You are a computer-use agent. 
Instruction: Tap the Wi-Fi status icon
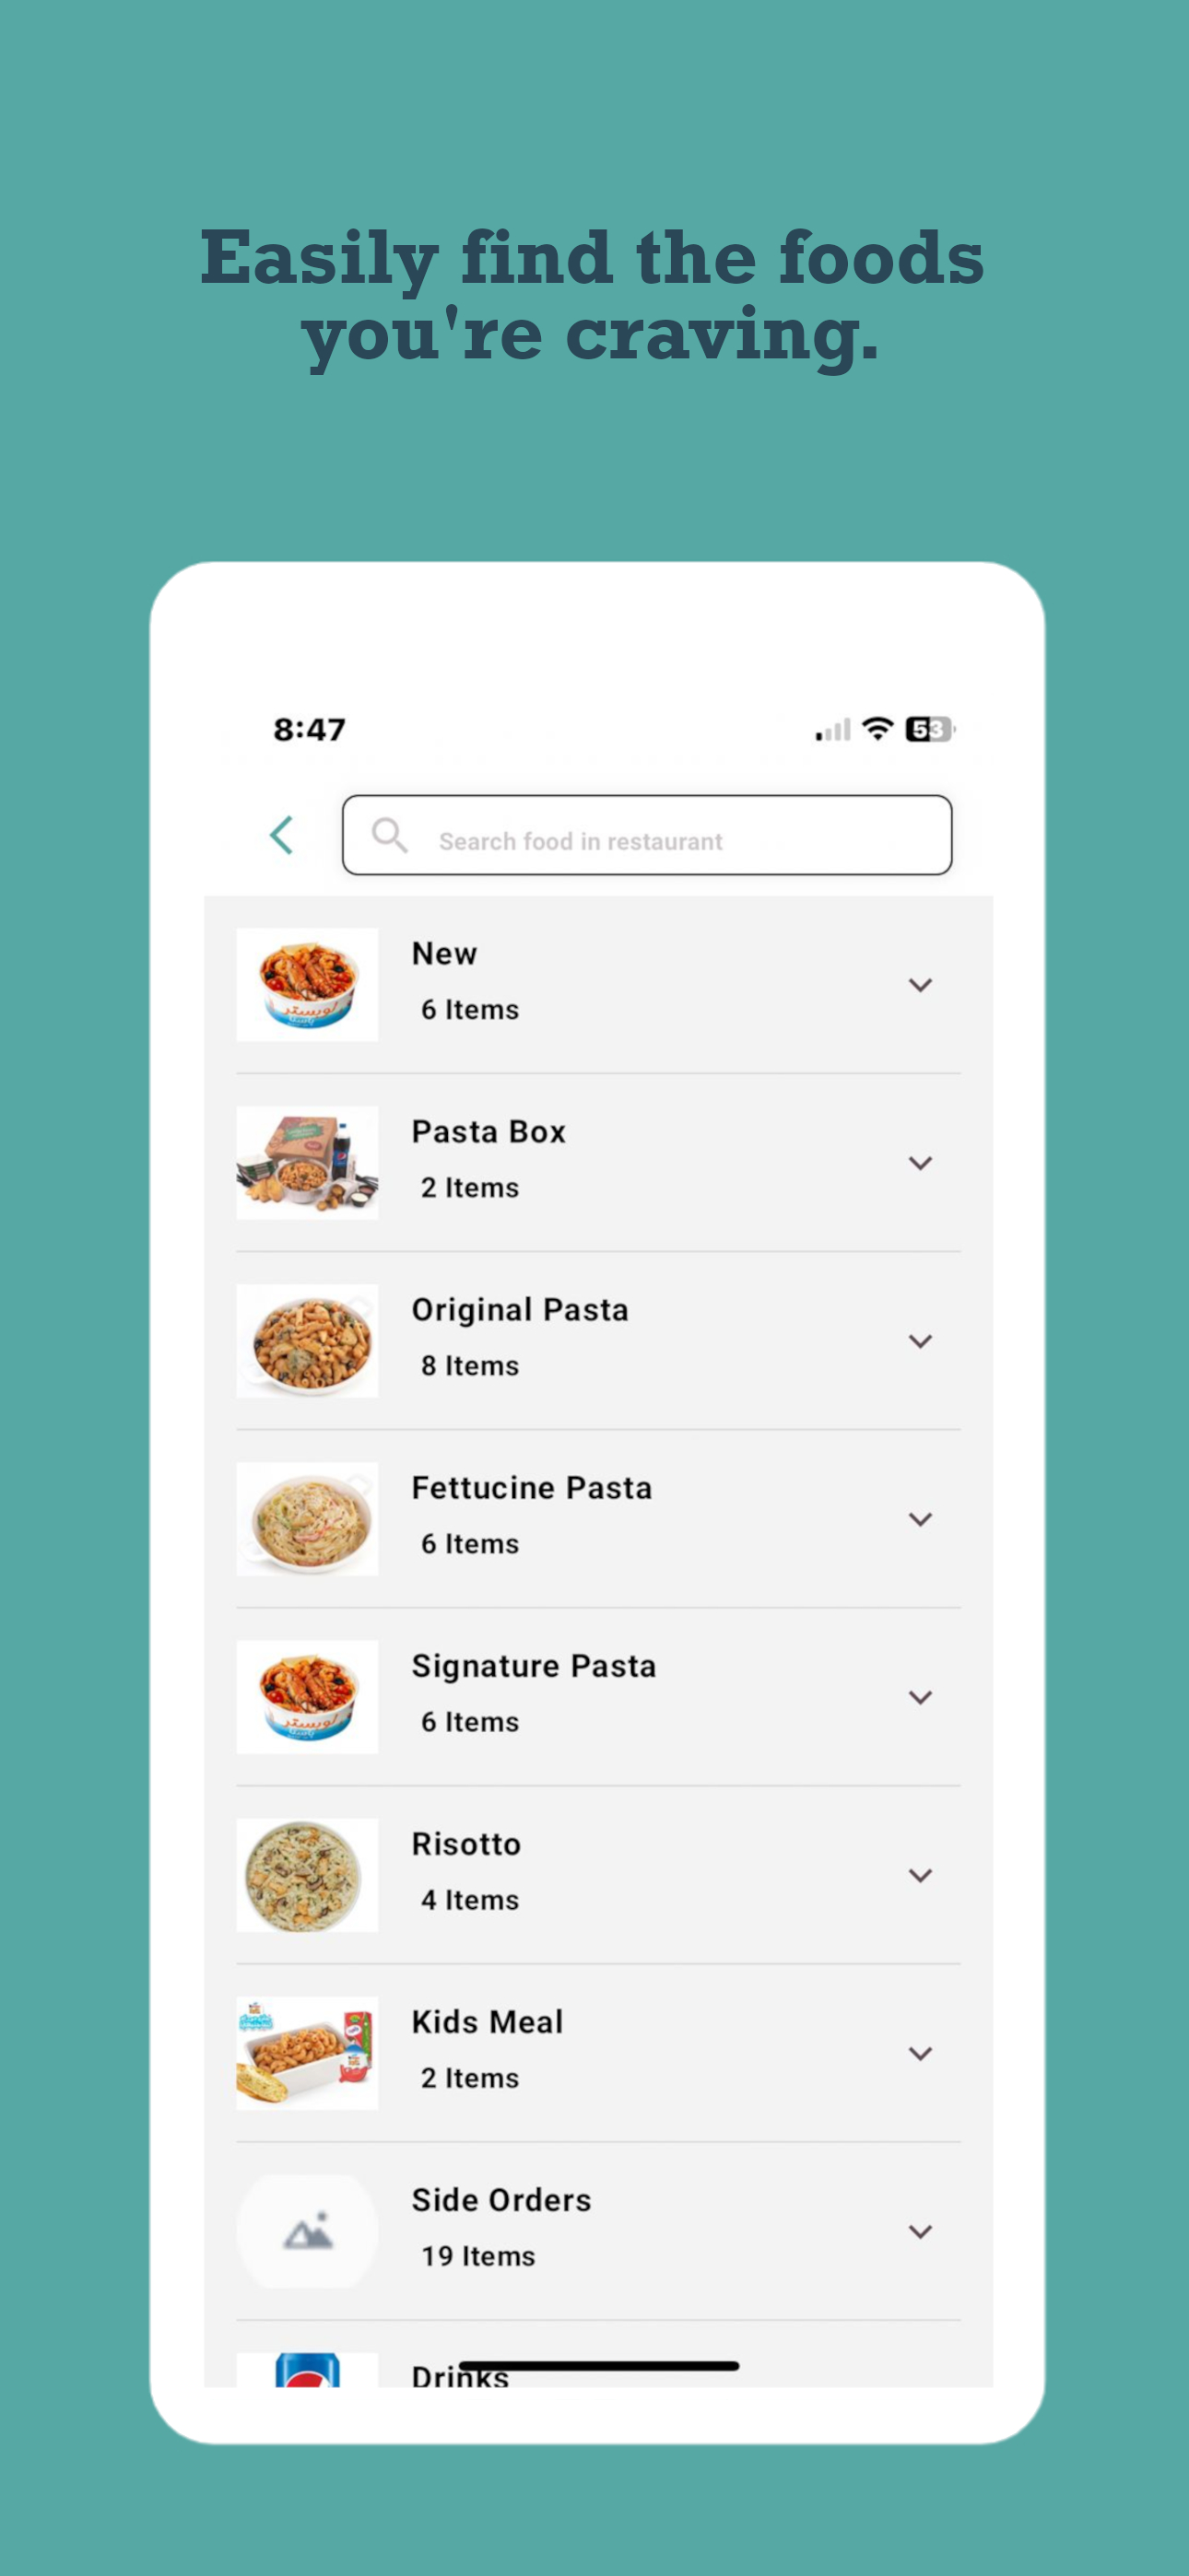click(x=877, y=729)
